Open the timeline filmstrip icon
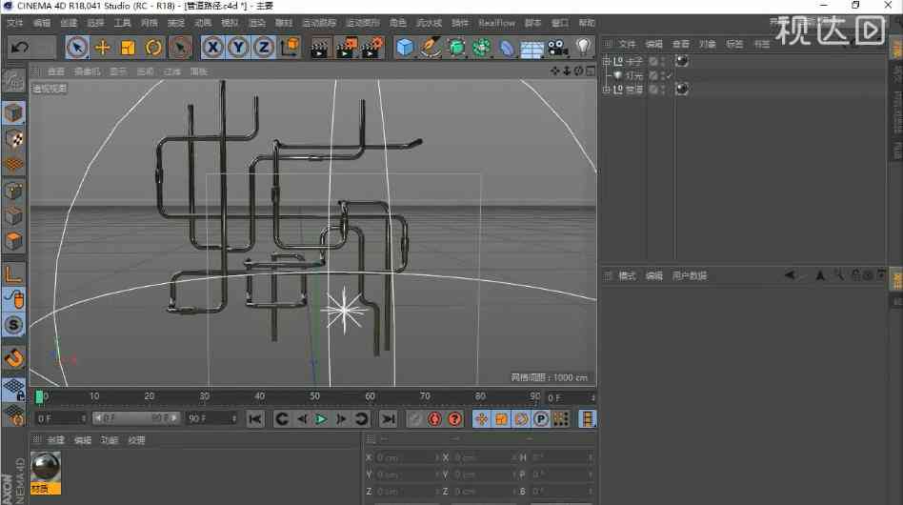 [587, 418]
